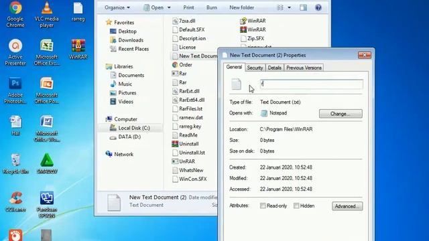
Task: Go to Desktop in navigation pane
Action: coord(123,31)
